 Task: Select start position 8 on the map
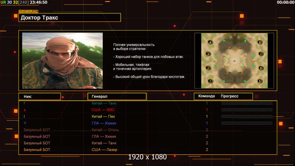click(260, 42)
